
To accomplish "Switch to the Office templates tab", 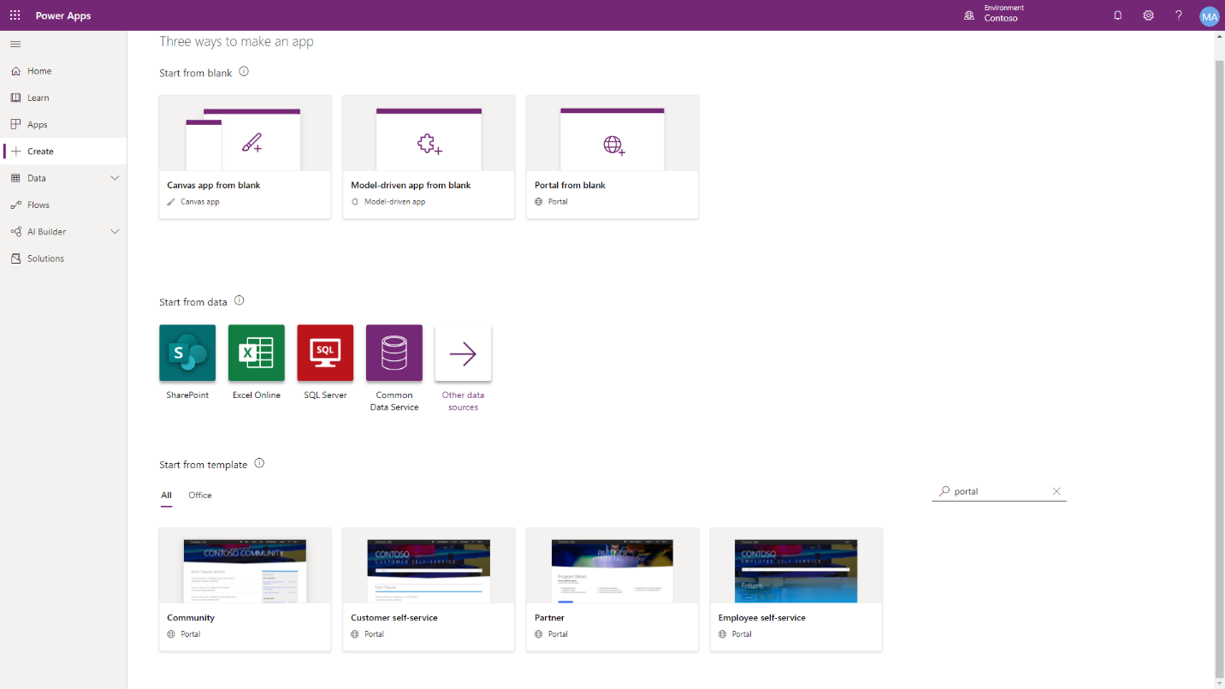I will tap(200, 496).
